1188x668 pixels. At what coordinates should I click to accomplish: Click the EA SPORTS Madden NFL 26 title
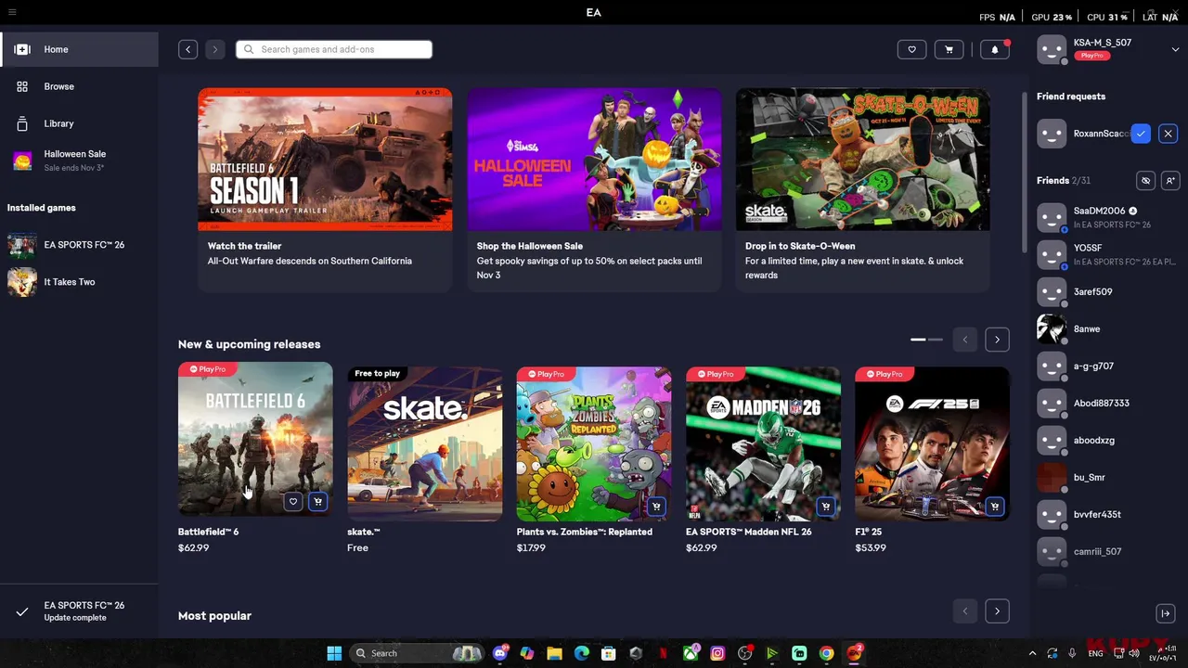[x=748, y=532]
